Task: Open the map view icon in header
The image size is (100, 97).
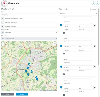Action: [94, 3]
